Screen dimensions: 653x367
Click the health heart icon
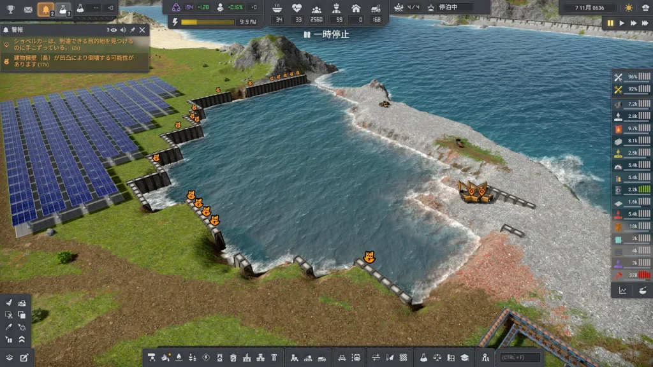297,8
